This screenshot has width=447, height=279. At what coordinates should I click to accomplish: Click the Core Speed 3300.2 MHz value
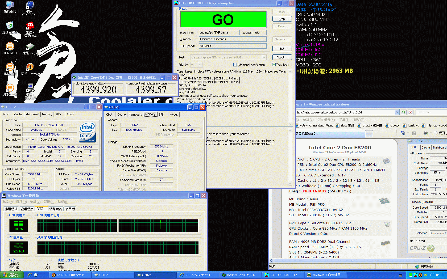(35, 174)
